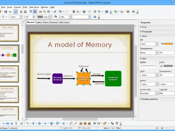The image size is (175, 131).
Task: Open the area fill Color type dropdown in toolbar
Action: coord(70,17)
